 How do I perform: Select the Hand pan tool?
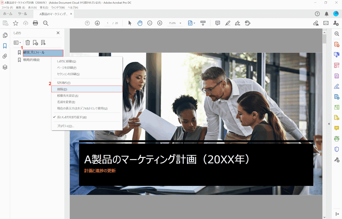(x=140, y=23)
